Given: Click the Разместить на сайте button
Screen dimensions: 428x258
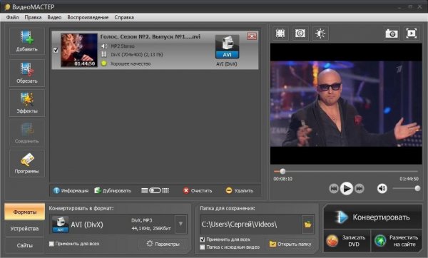Looking at the screenshot, I should click(397, 241).
